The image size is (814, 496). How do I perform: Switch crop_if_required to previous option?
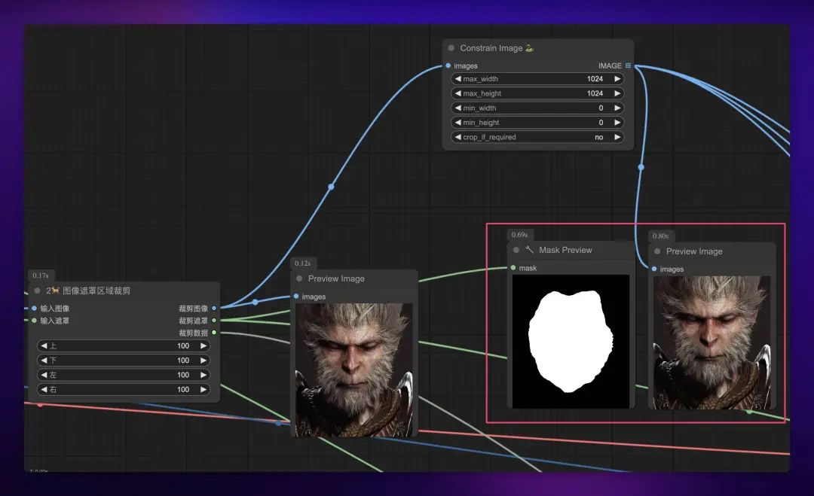coord(458,137)
